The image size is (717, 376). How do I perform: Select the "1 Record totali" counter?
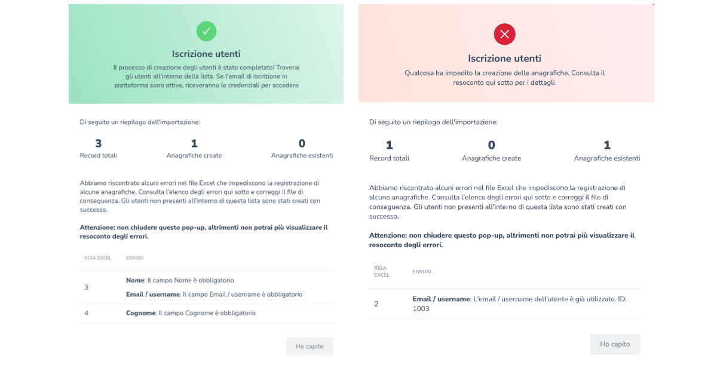coord(389,151)
